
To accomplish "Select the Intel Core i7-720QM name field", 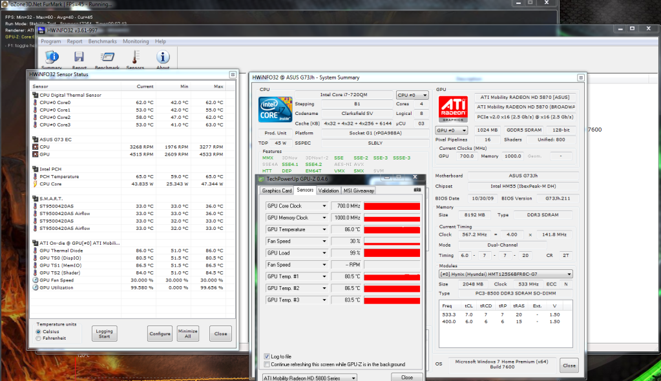I will (x=344, y=95).
